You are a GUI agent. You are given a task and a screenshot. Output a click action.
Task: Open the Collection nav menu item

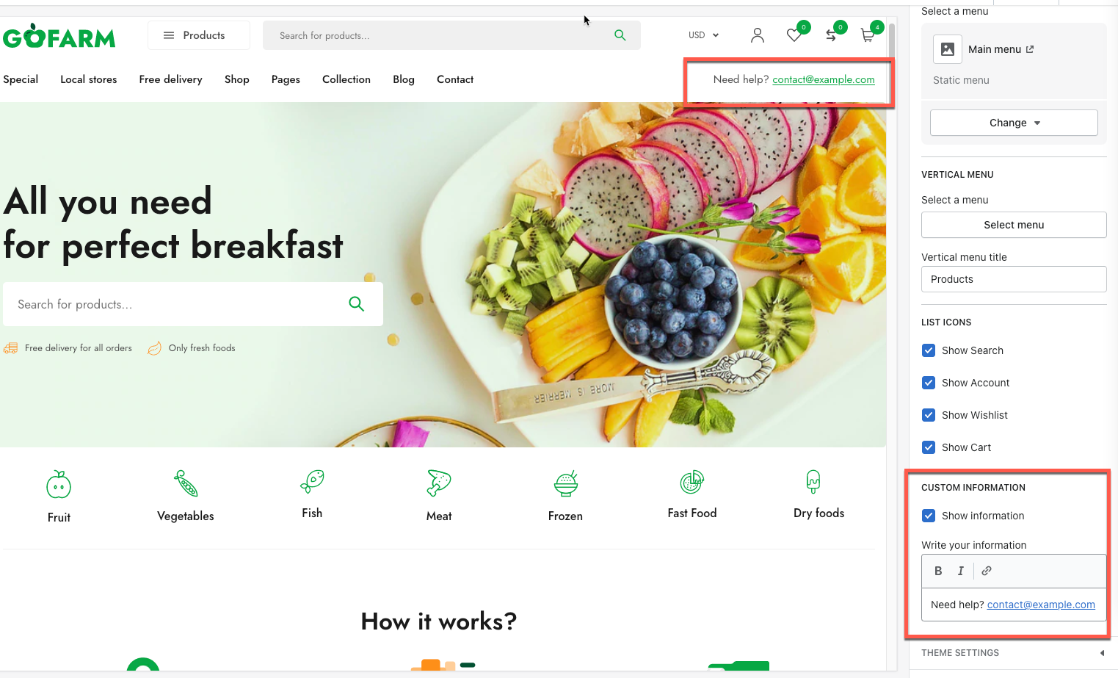(346, 79)
